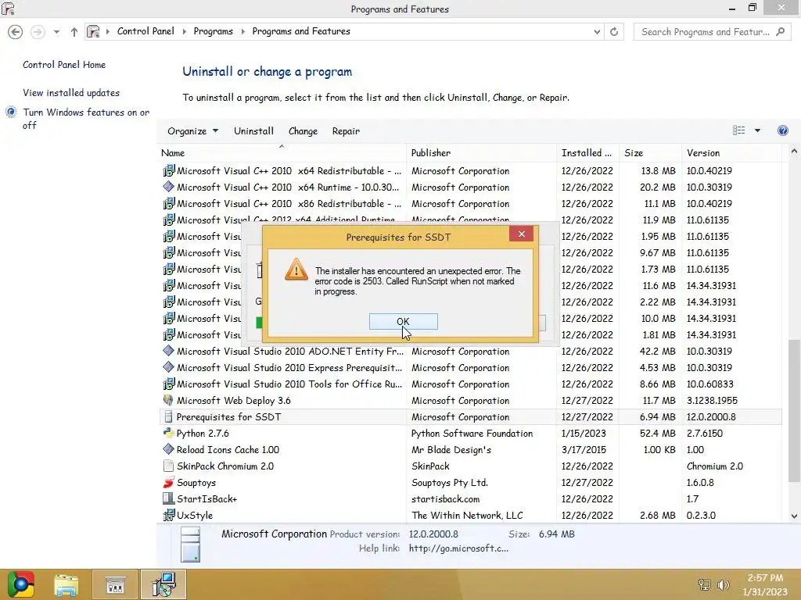The width and height of the screenshot is (801, 600).
Task: Select StartIsBack+ entry name
Action: point(207,499)
